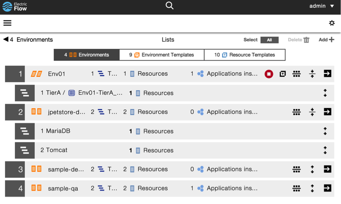Open the inventory grid icon for jpetstore-d...
The width and height of the screenshot is (341, 204).
pos(296,112)
